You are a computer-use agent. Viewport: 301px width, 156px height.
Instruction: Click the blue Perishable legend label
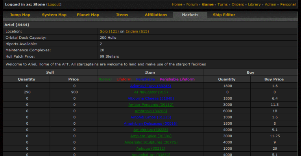pos(146,79)
